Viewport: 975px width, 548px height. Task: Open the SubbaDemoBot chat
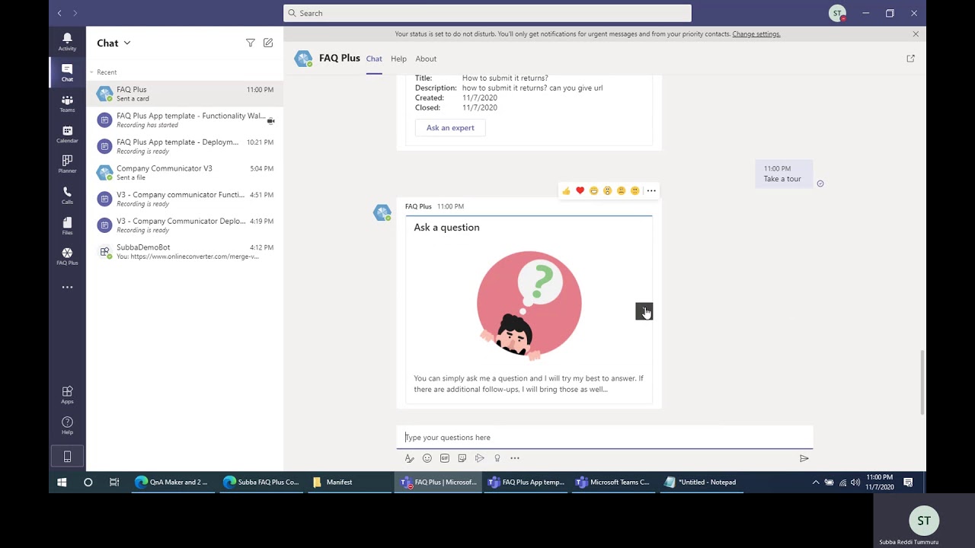coord(185,251)
